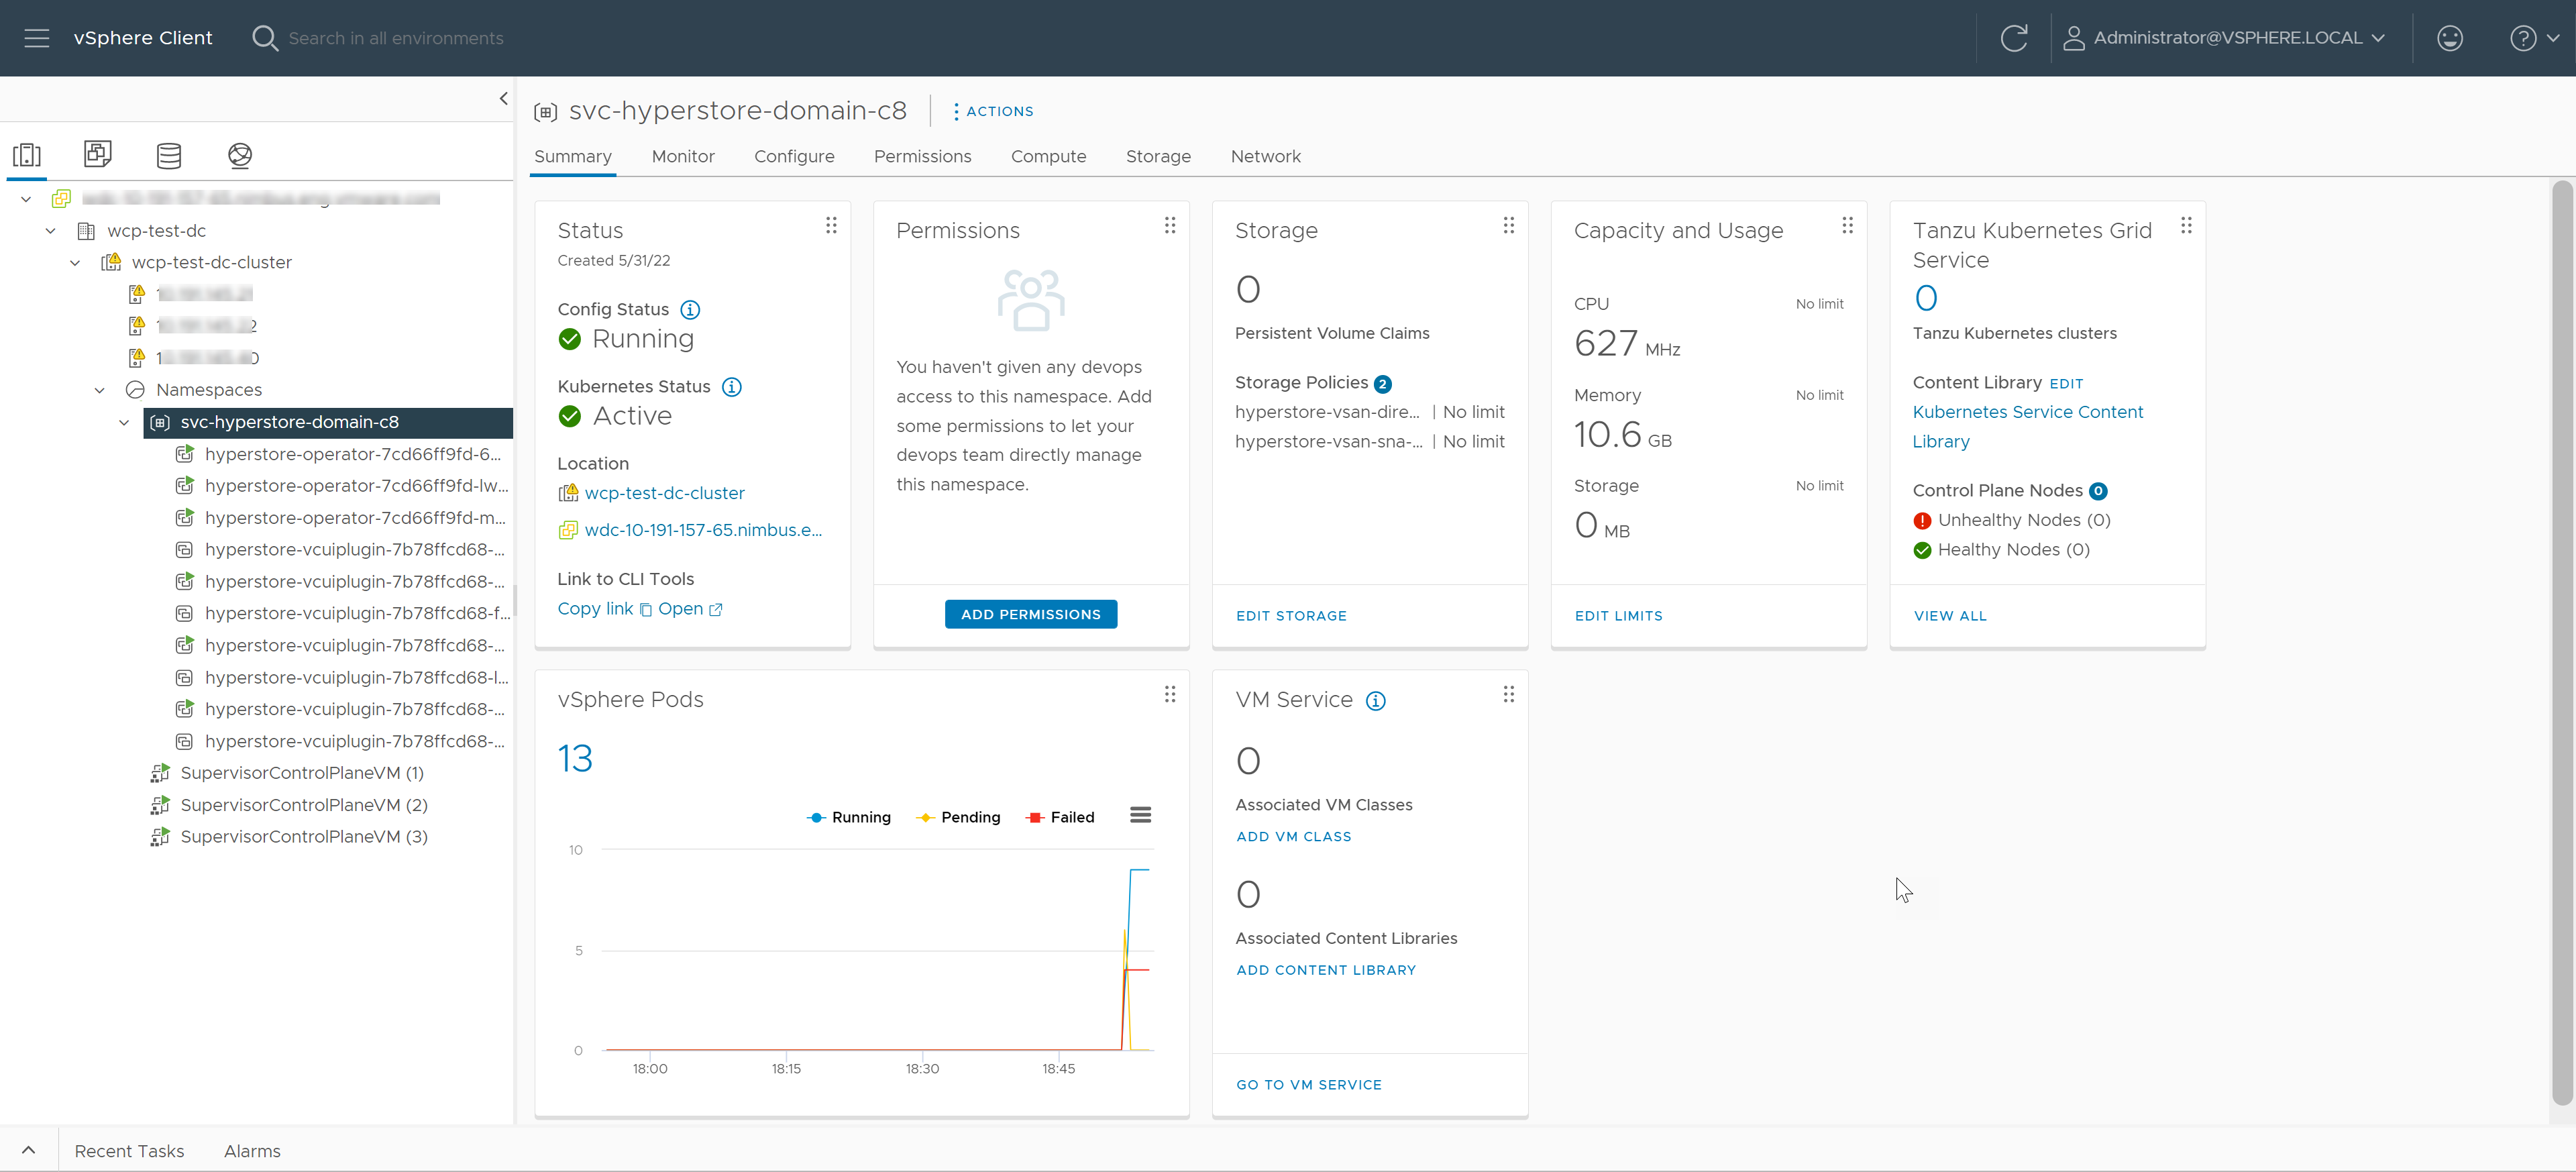Toggle Running series in chart legend
Screen dimensions: 2576x1172
[x=848, y=818]
